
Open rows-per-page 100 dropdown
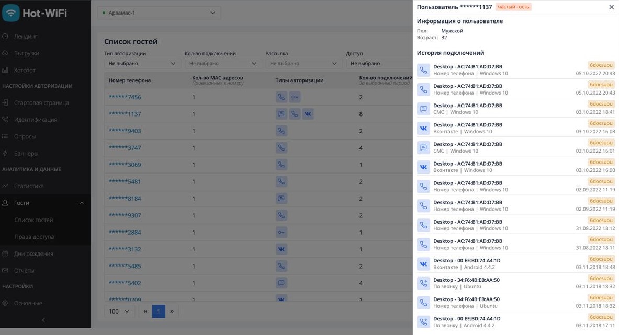(x=119, y=311)
